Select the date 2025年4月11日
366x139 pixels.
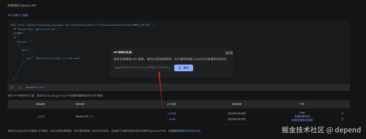(236, 119)
